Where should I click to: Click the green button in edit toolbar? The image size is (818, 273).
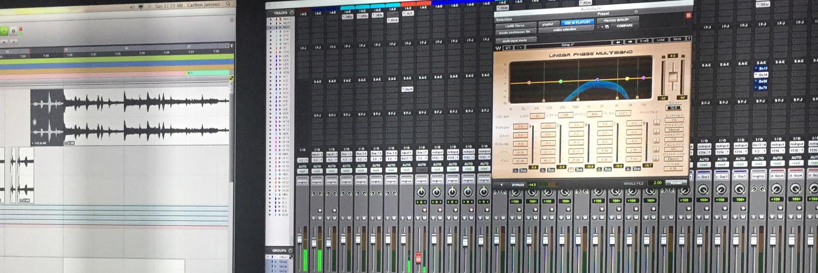[x=4, y=32]
